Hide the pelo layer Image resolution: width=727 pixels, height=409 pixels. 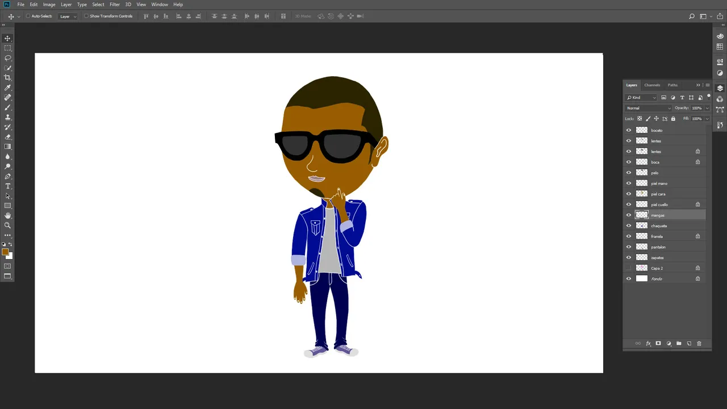pyautogui.click(x=629, y=173)
